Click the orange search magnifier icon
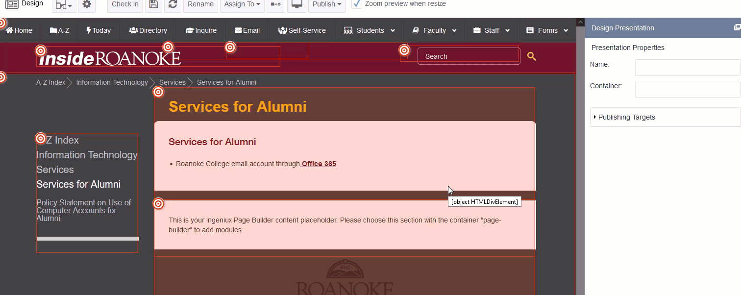The width and height of the screenshot is (741, 295). (x=532, y=56)
